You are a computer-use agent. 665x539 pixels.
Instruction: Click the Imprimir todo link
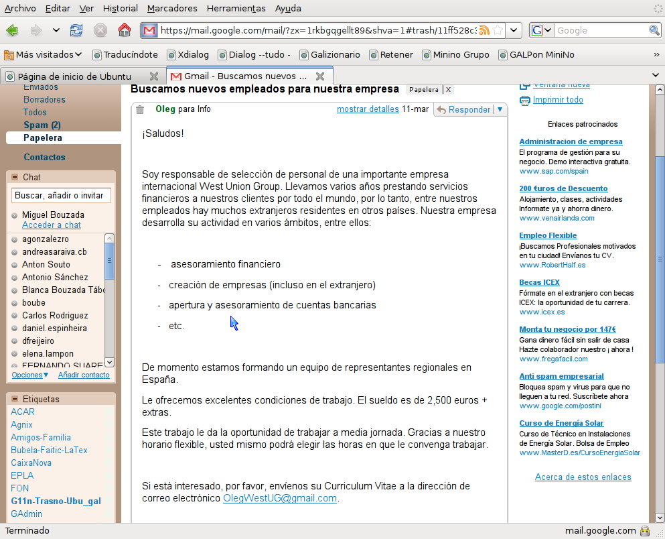point(558,100)
